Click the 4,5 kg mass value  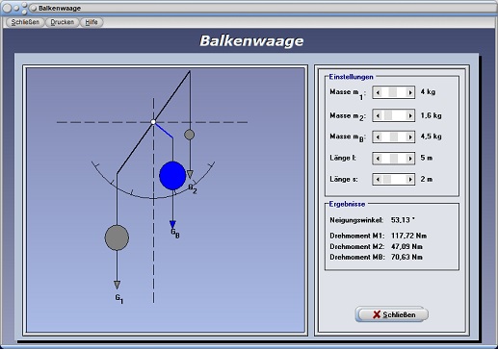click(x=431, y=137)
